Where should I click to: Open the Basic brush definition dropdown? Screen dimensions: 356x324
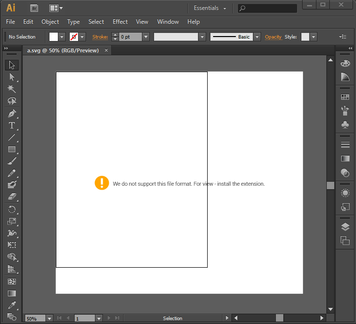pyautogui.click(x=257, y=37)
